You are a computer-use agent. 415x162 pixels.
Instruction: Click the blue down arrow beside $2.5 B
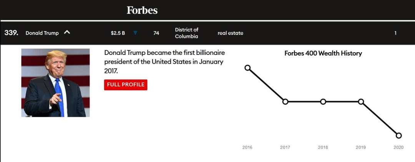pos(135,33)
